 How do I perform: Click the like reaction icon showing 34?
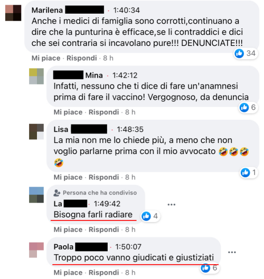coord(239,53)
